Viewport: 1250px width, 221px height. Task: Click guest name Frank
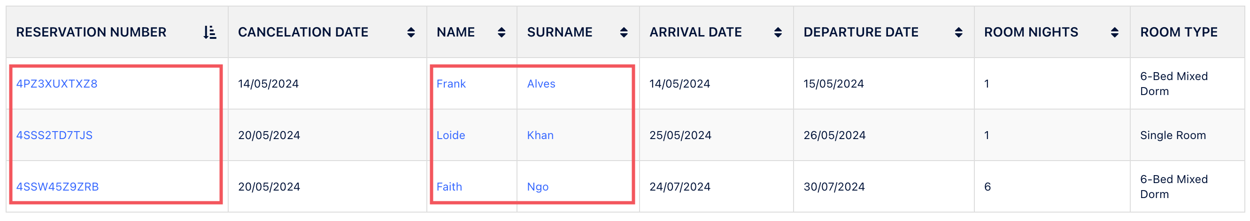[x=451, y=84]
